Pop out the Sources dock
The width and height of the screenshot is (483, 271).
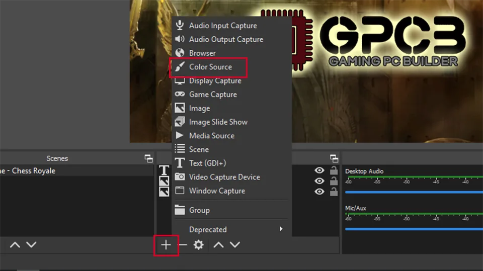point(334,158)
